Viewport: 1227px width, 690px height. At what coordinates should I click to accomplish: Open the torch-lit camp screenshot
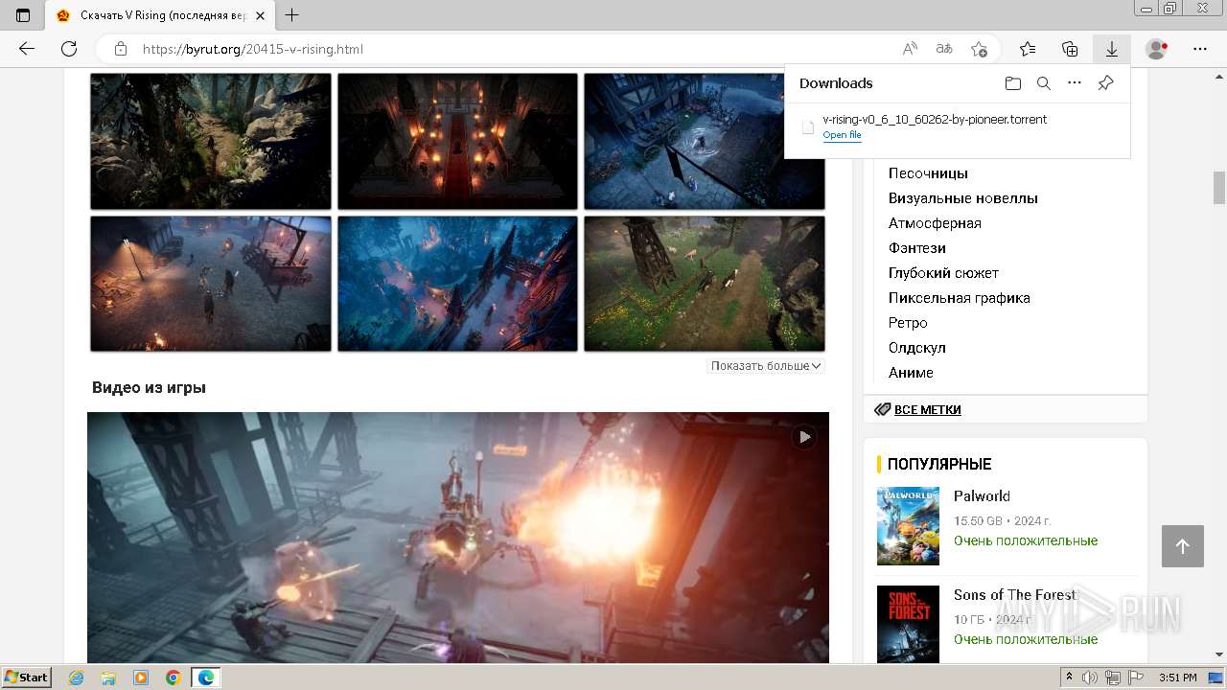pyautogui.click(x=211, y=284)
